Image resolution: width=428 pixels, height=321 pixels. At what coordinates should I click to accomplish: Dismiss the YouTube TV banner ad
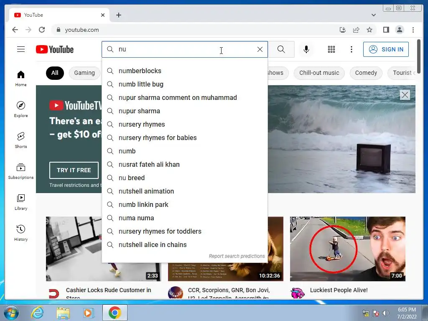pyautogui.click(x=405, y=95)
